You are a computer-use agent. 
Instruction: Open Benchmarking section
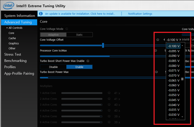tap(15, 61)
